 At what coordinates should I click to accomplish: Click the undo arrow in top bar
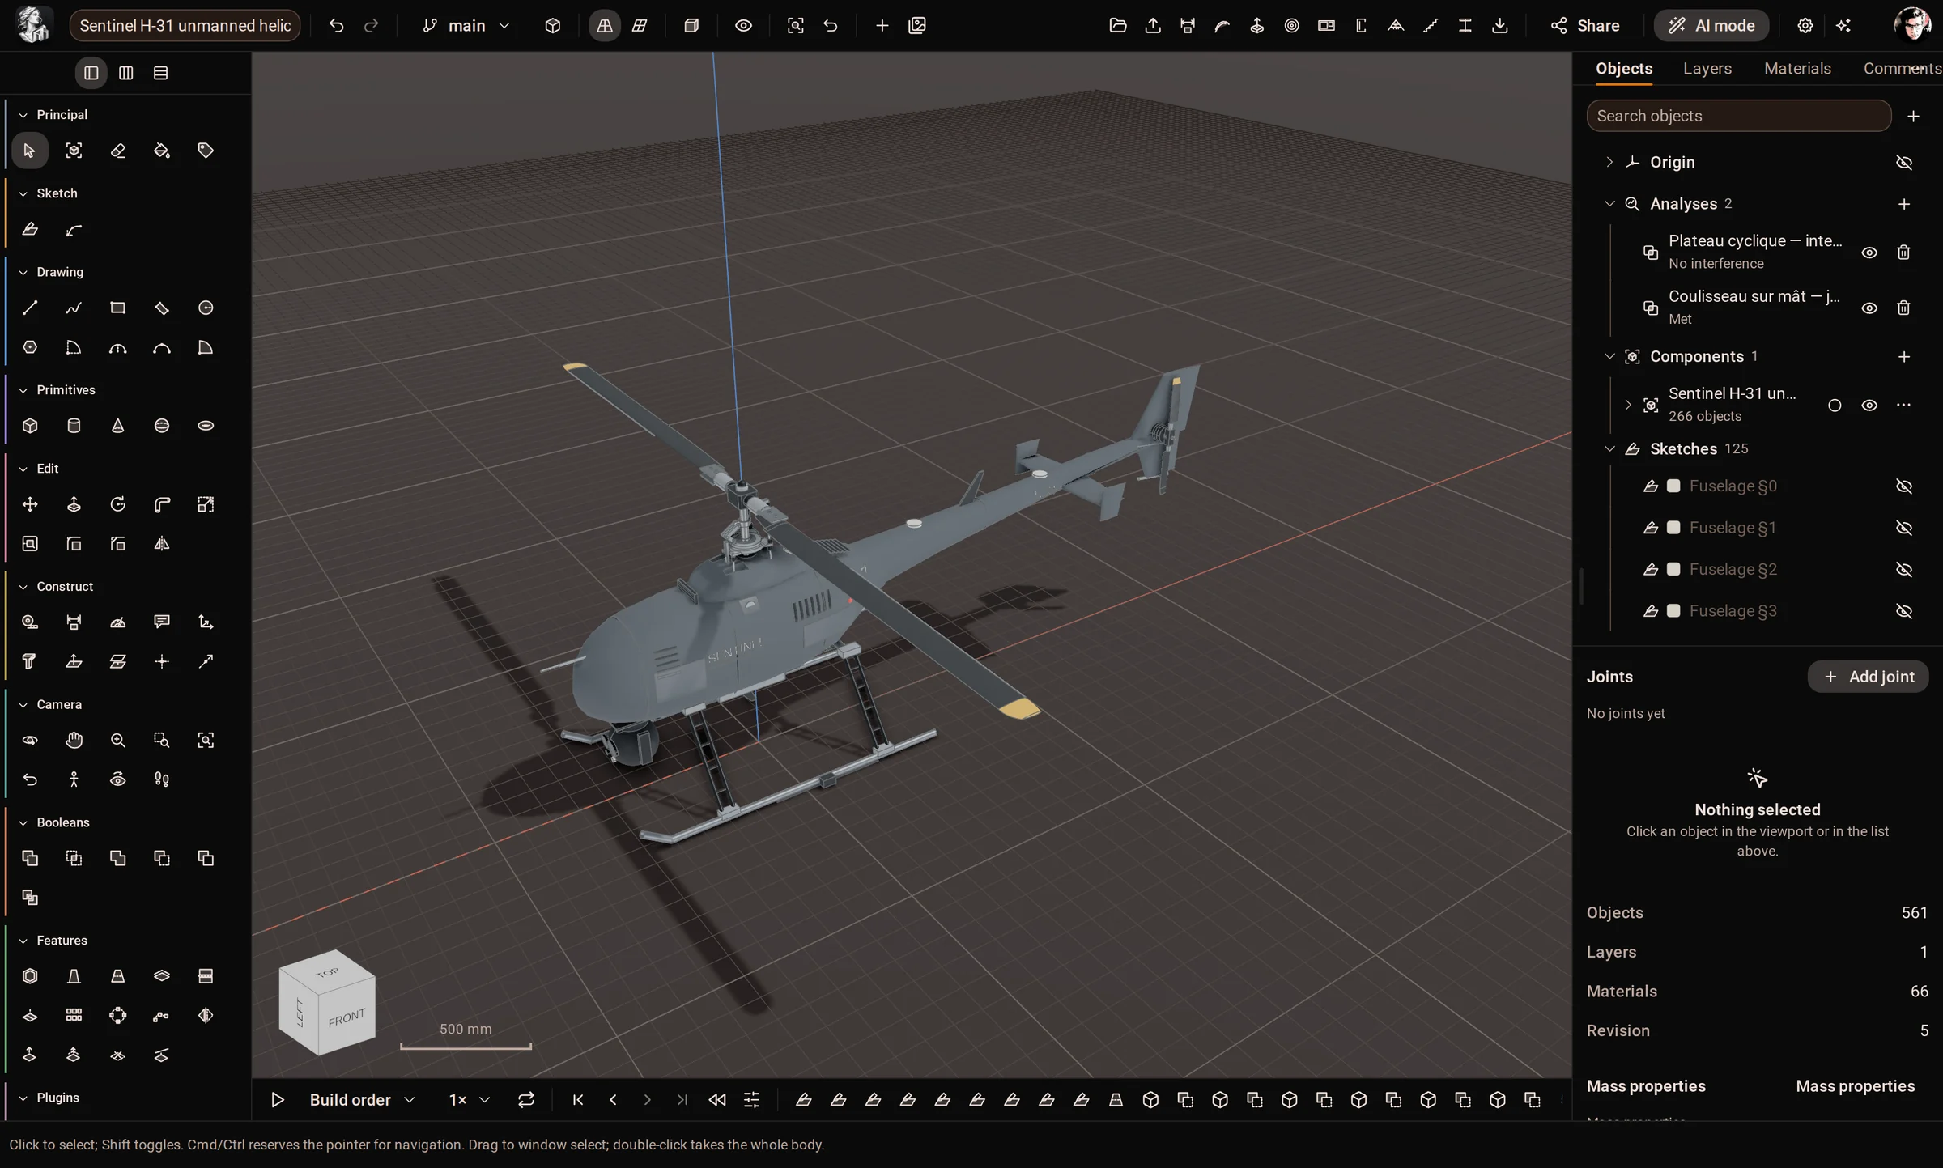pos(337,26)
